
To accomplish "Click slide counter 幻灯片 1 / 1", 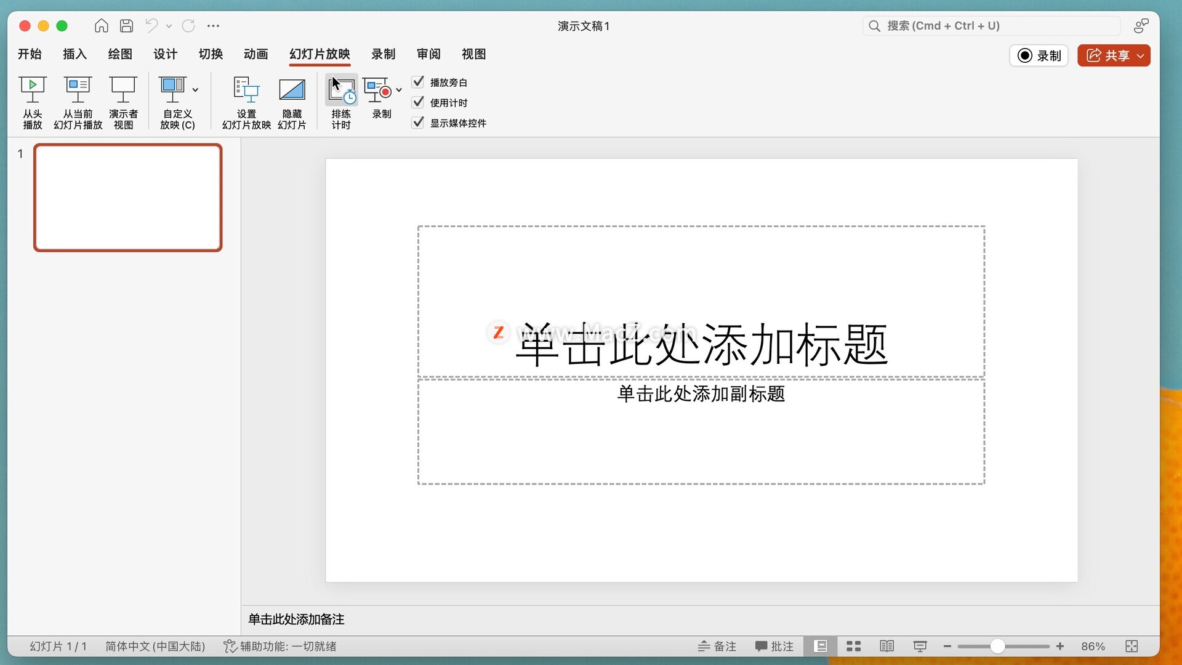I will (58, 646).
